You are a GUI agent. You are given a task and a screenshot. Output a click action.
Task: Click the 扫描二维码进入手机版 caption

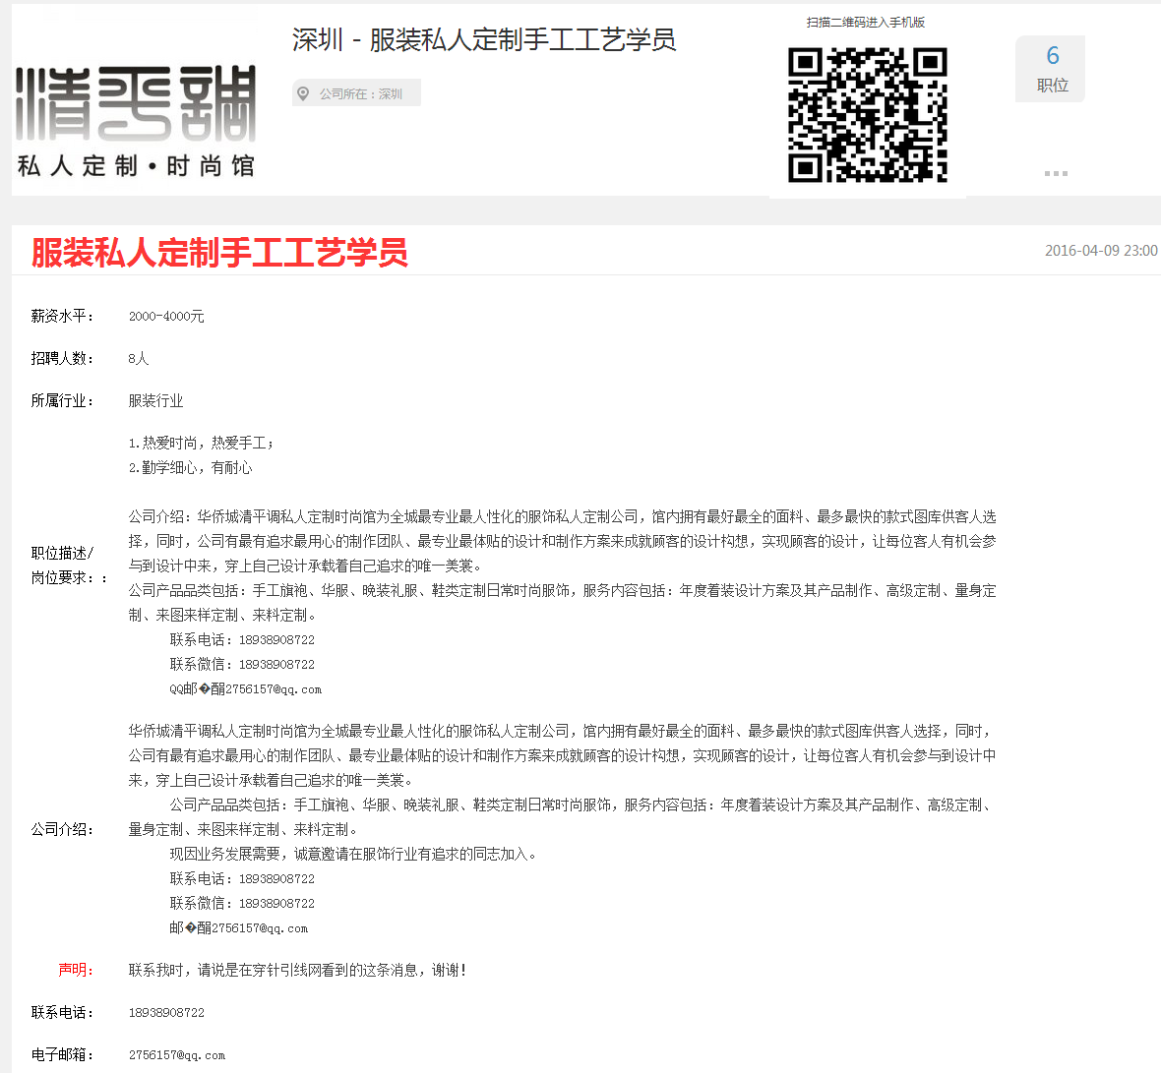point(866,23)
